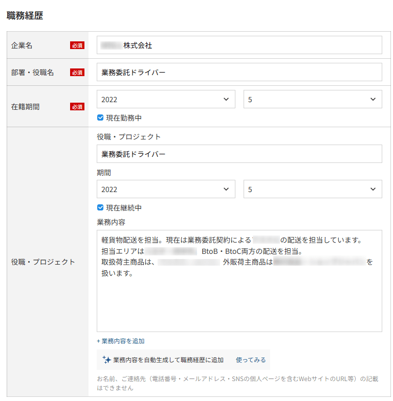393x401 pixels.
Task: Open the 期間 year dropdown showing 2022
Action: pos(166,189)
